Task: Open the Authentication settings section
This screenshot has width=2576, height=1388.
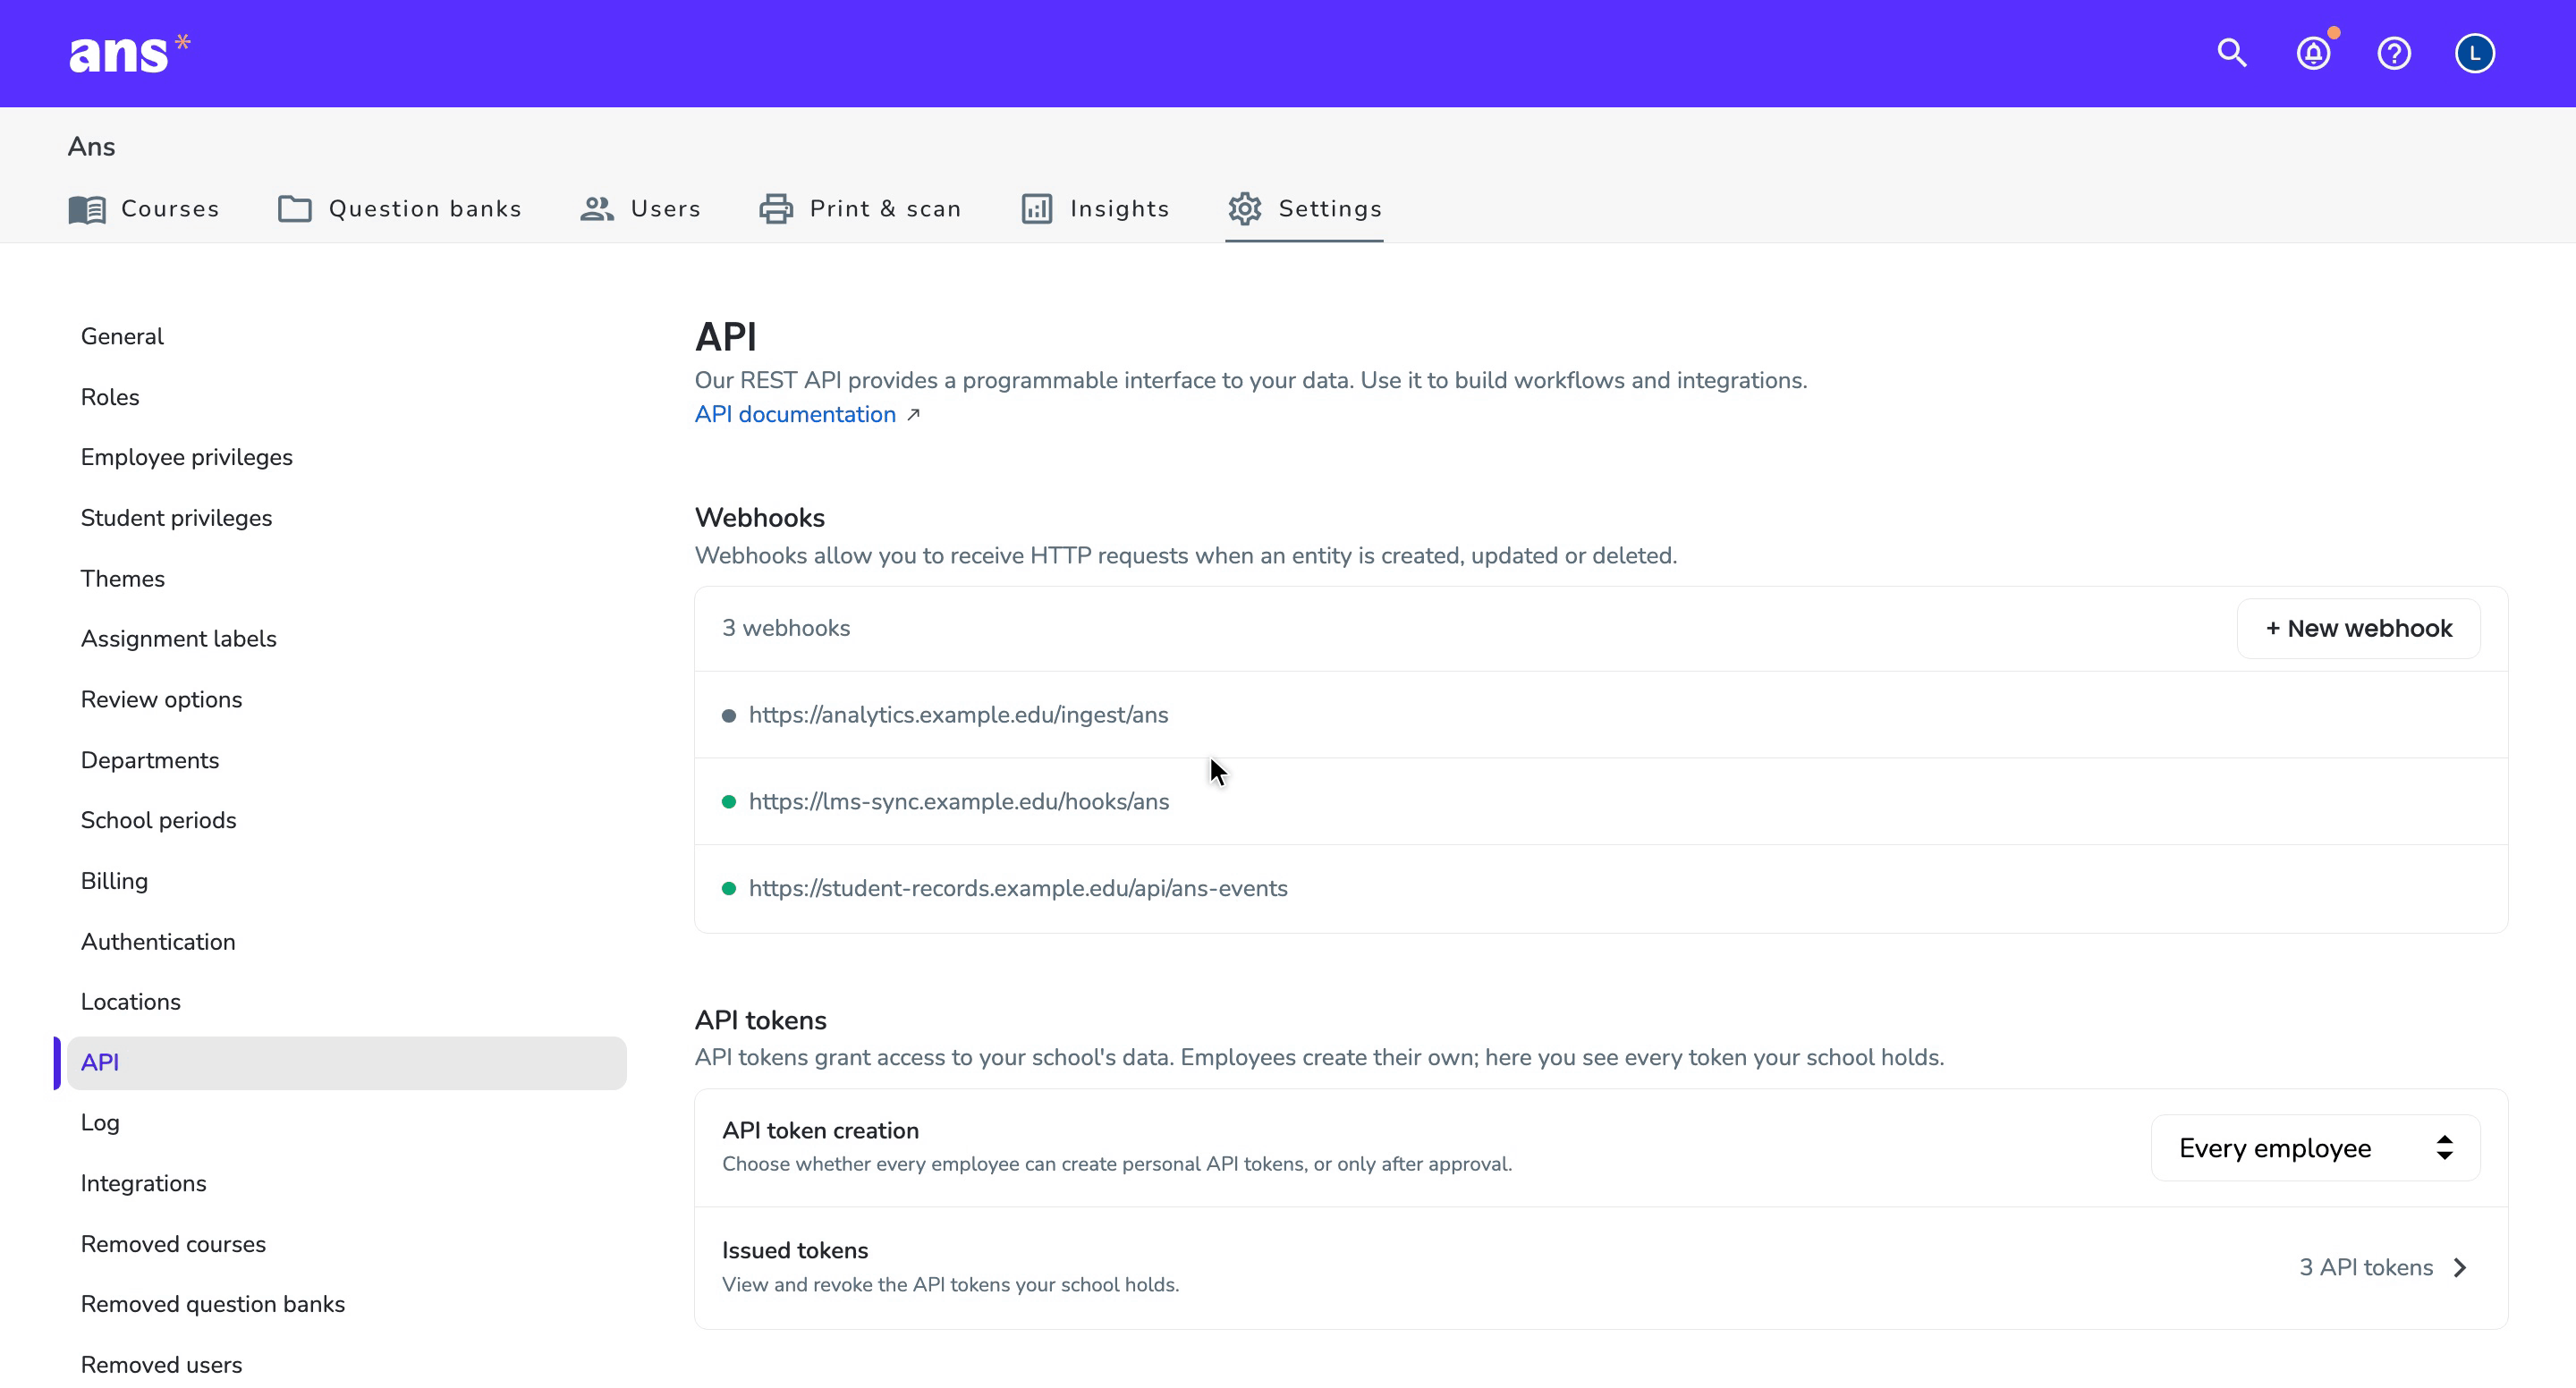Action: pyautogui.click(x=158, y=942)
